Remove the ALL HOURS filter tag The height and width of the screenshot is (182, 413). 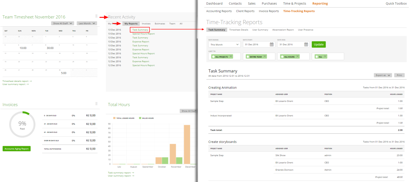[x=298, y=56]
